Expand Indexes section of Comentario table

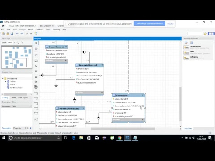[142, 119]
